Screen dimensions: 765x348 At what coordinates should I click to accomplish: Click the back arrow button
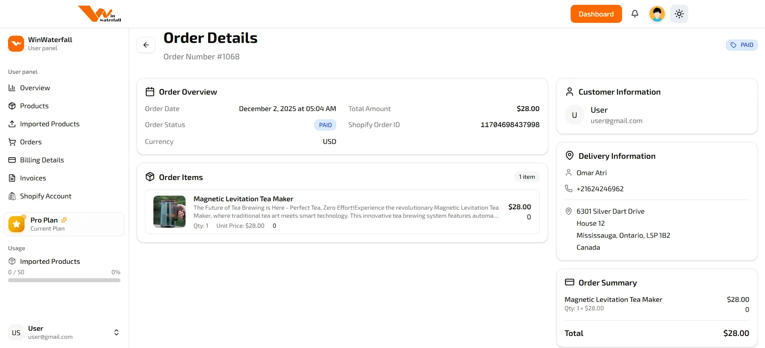click(146, 45)
